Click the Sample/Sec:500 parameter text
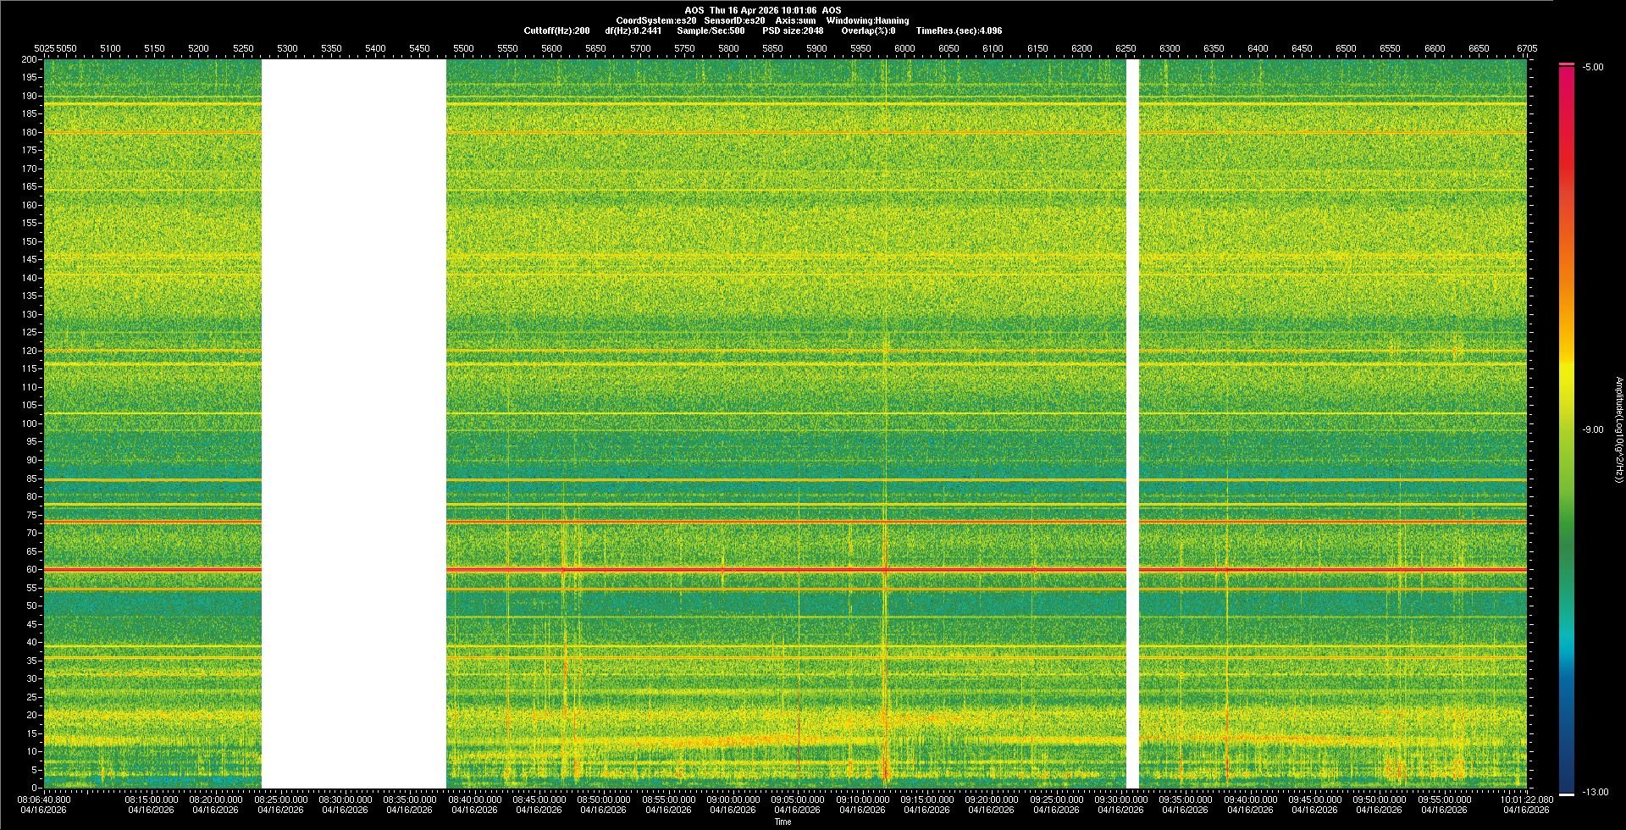Image resolution: width=1626 pixels, height=830 pixels. (711, 30)
